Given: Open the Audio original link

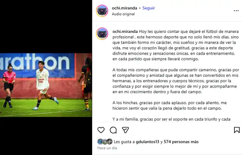Looking at the screenshot, I should (x=123, y=14).
